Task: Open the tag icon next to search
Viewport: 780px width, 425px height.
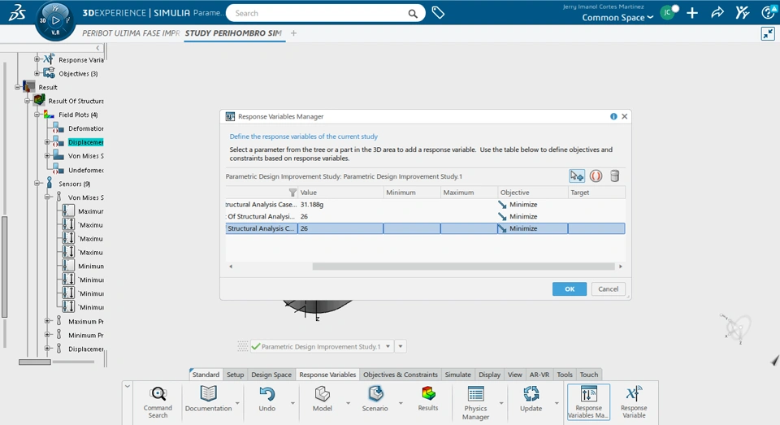Action: click(438, 13)
